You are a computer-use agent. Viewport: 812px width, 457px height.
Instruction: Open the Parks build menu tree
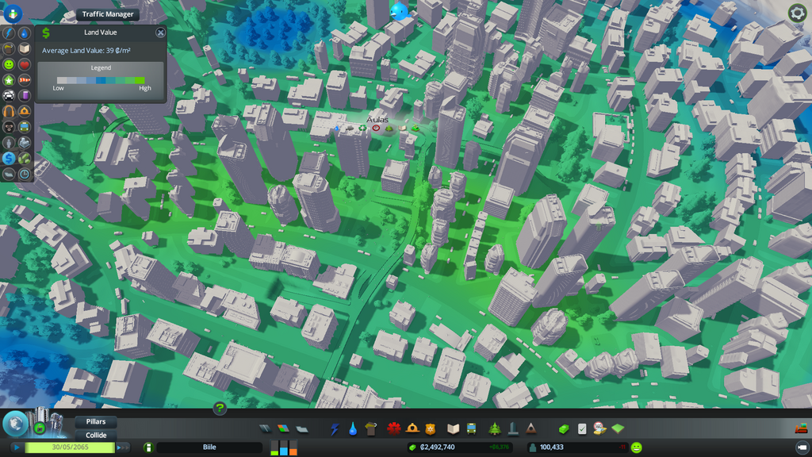495,429
